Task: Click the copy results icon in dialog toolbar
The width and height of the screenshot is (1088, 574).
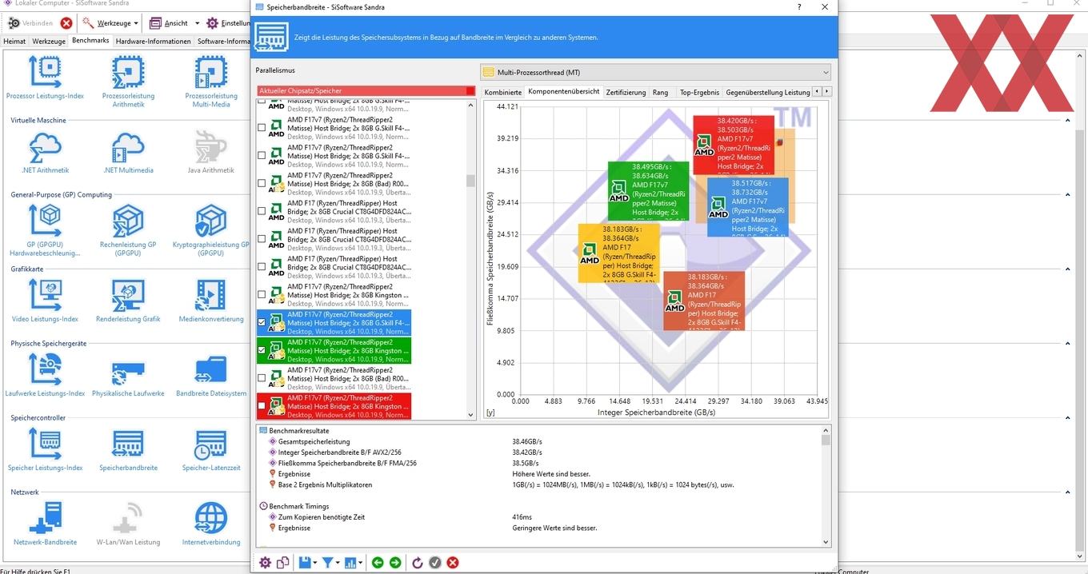Action: tap(282, 563)
